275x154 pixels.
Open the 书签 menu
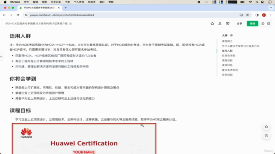pyautogui.click(x=67, y=2)
